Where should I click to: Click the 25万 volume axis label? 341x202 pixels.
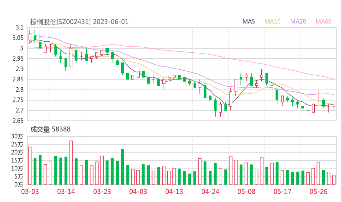17,144
